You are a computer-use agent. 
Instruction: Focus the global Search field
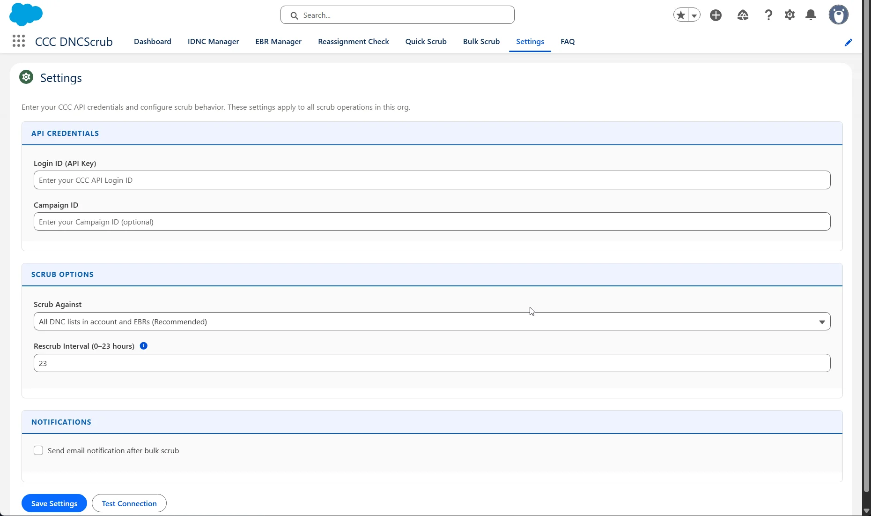tap(398, 15)
